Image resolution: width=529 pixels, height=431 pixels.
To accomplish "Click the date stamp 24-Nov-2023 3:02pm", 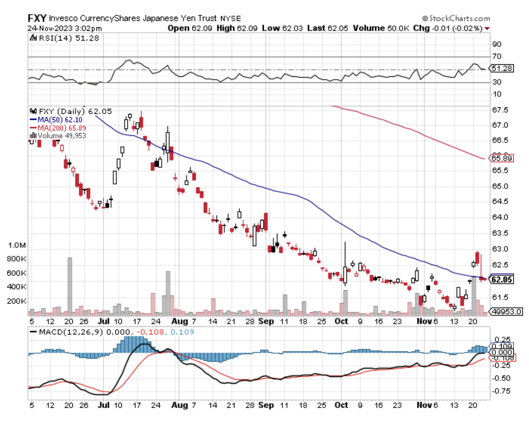I will pyautogui.click(x=65, y=29).
